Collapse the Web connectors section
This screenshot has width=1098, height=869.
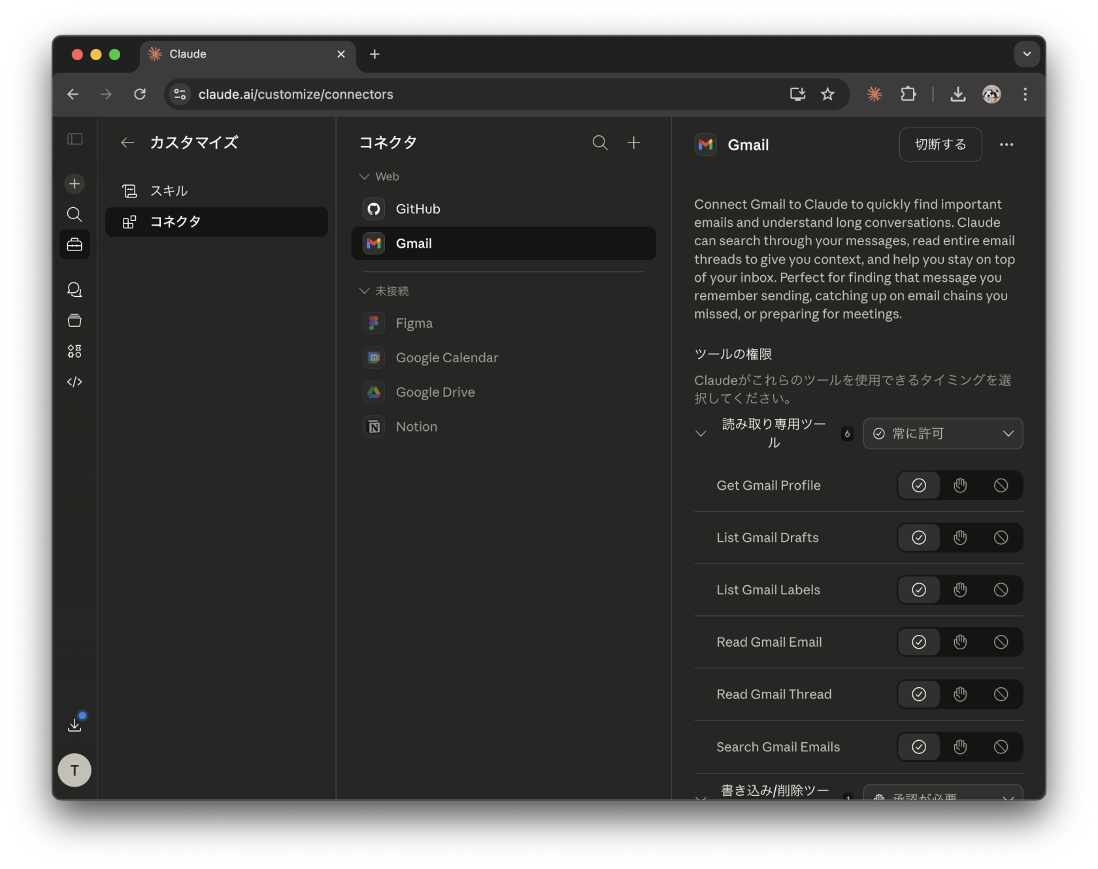pos(365,177)
